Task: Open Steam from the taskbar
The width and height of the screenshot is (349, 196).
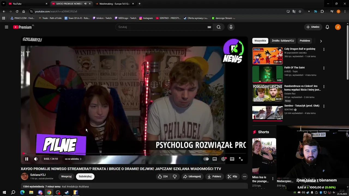Action: point(67,192)
